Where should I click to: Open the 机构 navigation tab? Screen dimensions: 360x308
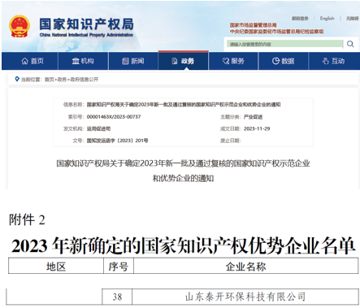[x=83, y=61]
